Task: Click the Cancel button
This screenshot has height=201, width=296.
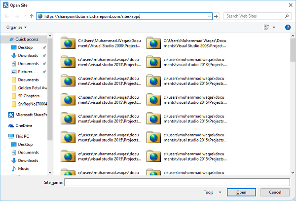Action: 275,192
